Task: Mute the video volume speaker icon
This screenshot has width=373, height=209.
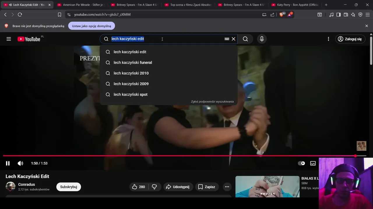Action: click(20, 163)
